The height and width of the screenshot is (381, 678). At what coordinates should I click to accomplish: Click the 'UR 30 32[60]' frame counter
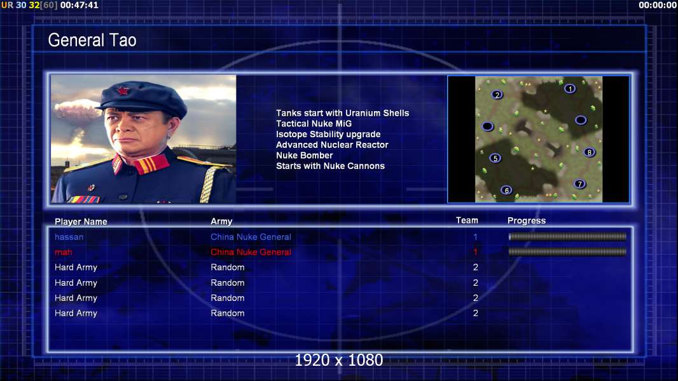tap(29, 5)
